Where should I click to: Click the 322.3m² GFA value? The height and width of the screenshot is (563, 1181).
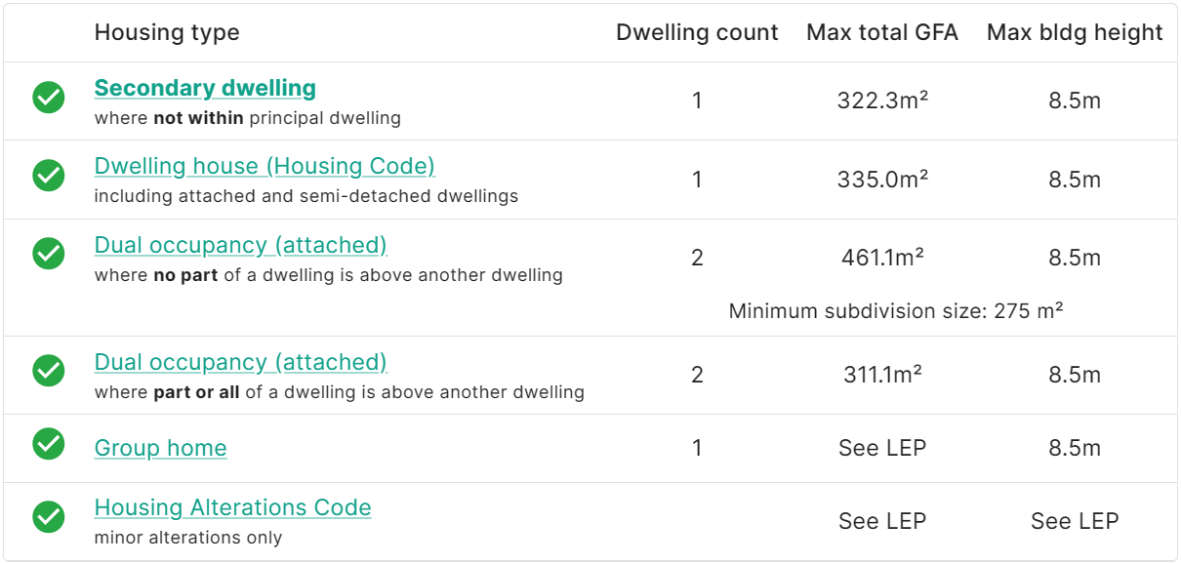[882, 99]
